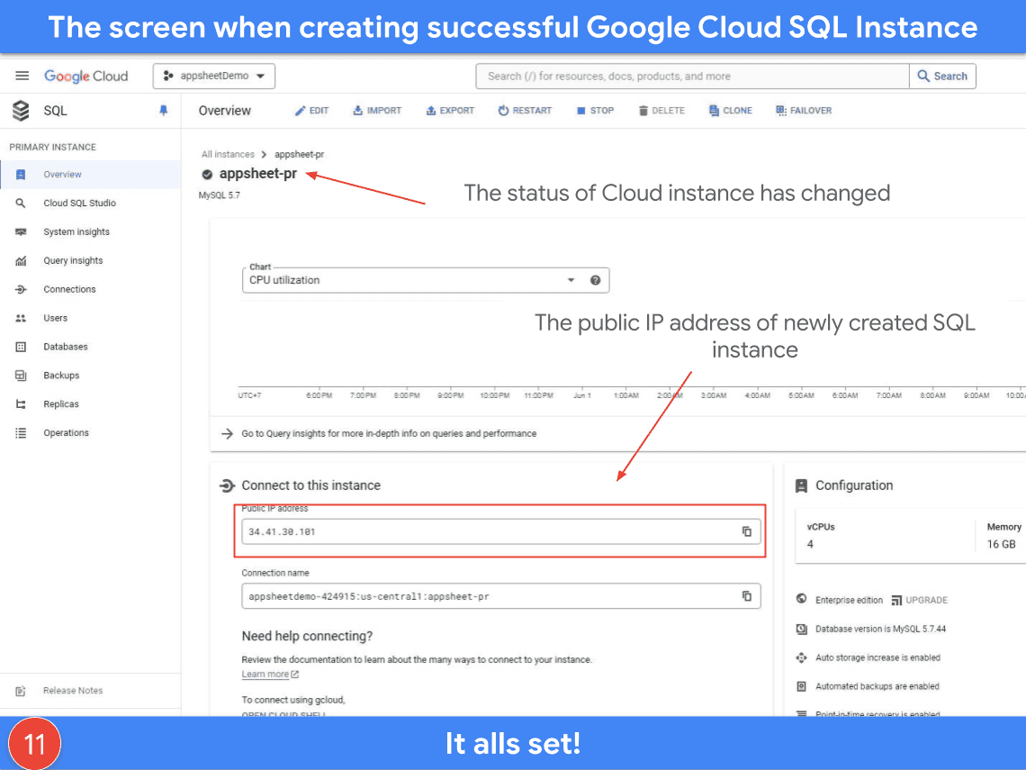Click the Restart instance button
Viewport: 1026px width, 770px height.
(525, 111)
